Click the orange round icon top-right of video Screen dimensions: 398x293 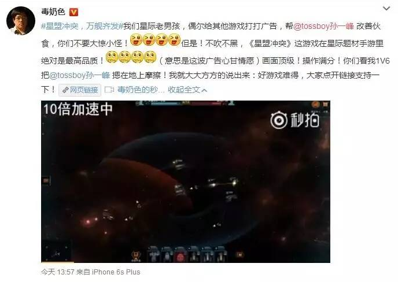pos(315,104)
